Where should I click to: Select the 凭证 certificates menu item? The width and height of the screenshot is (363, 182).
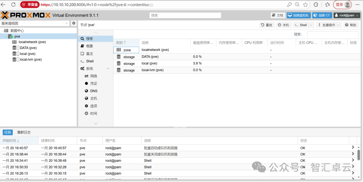(93, 83)
